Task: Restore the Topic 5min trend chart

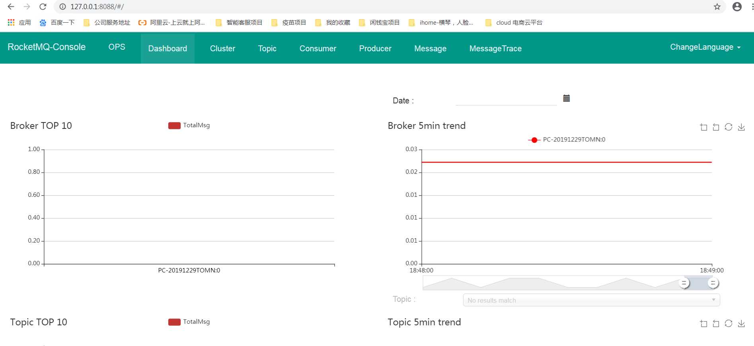Action: 729,324
